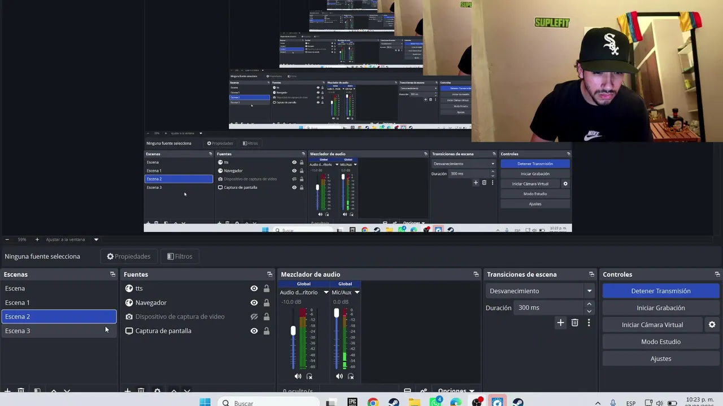Decrease the transition duration with down arrow
This screenshot has height=406, width=723.
(x=589, y=311)
